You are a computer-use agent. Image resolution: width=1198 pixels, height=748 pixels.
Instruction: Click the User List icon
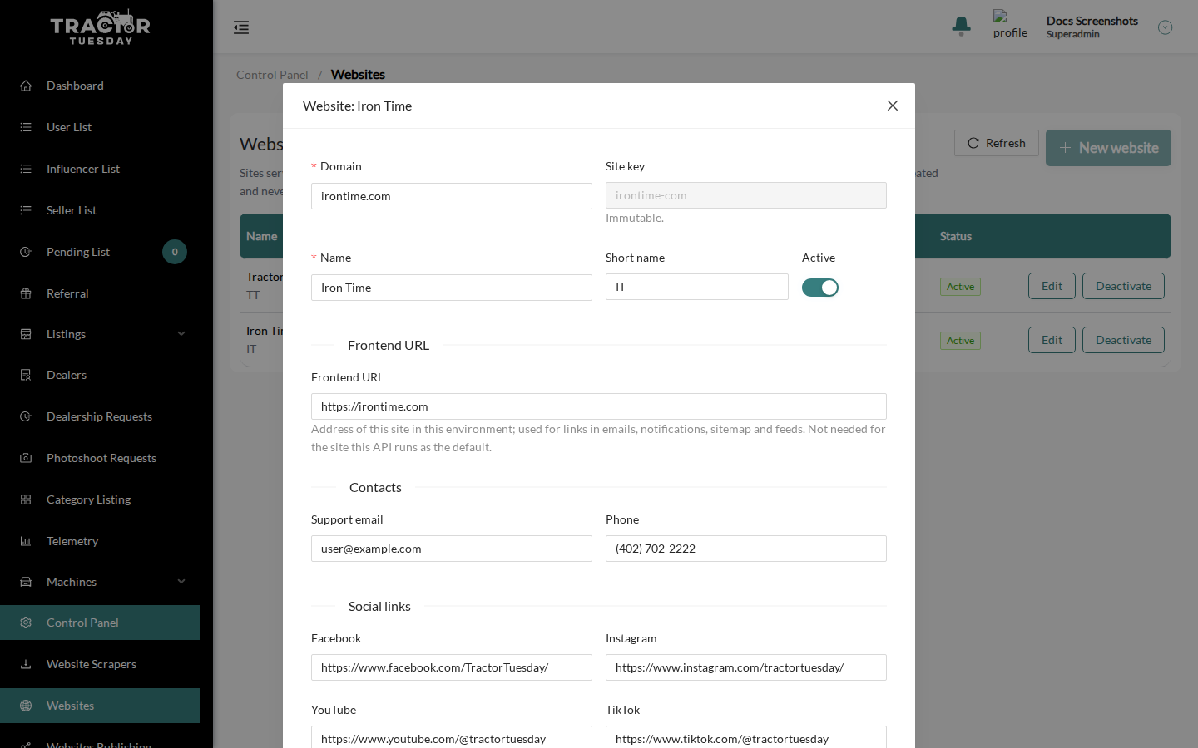[x=26, y=127]
